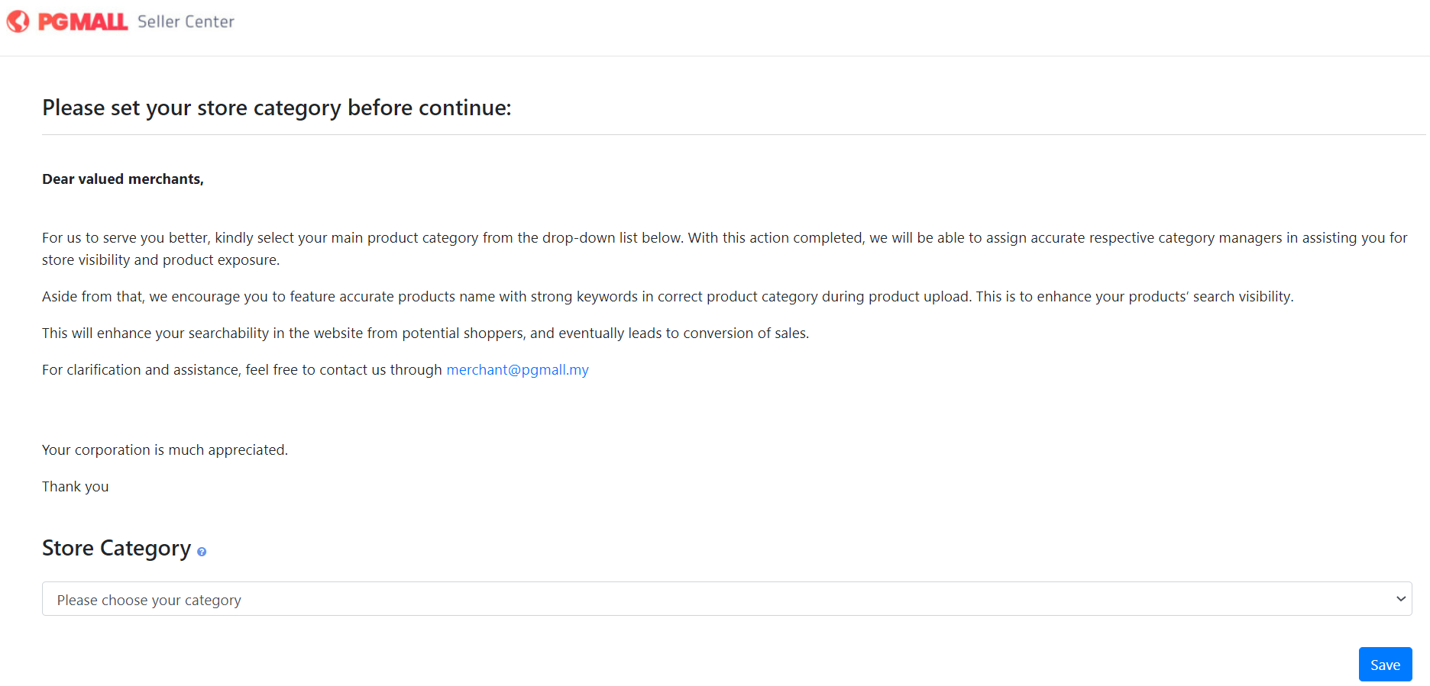This screenshot has height=686, width=1430.
Task: Click the "For clarification and assistance" text
Action: pos(241,370)
